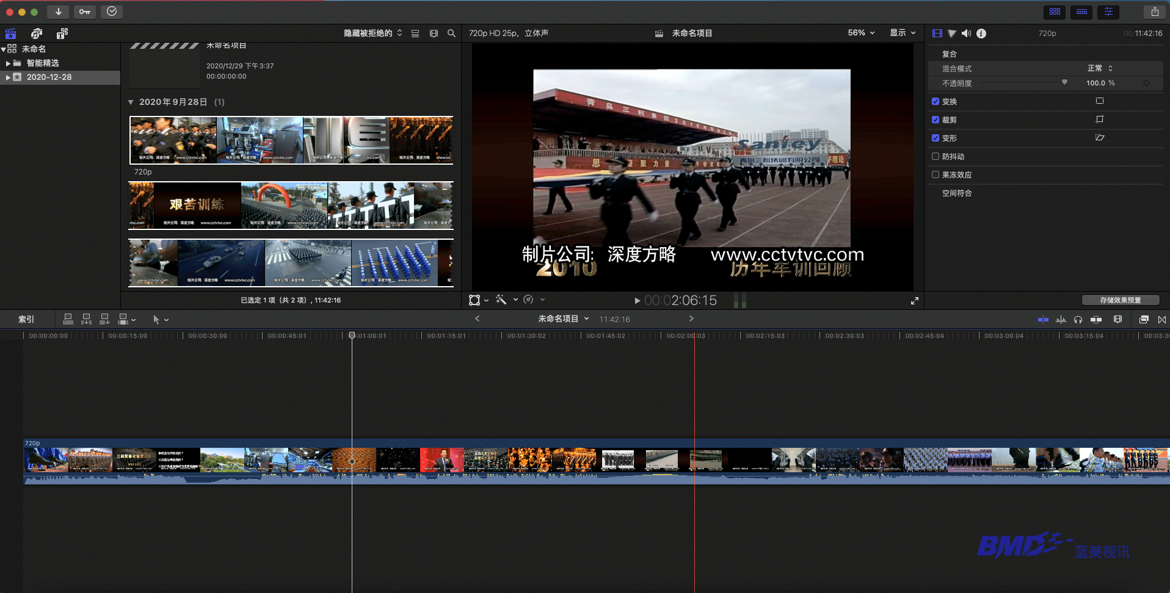The width and height of the screenshot is (1170, 593).
Task: Enable the 防抖动 stabilization checkbox
Action: tap(936, 157)
